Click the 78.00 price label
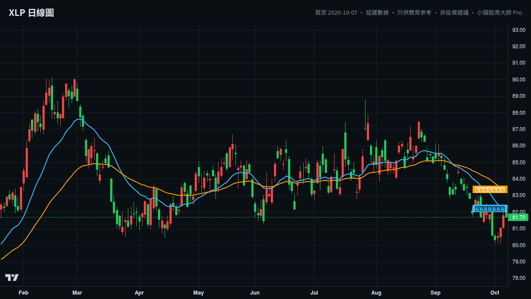This screenshot has height=299, width=531. click(x=519, y=278)
